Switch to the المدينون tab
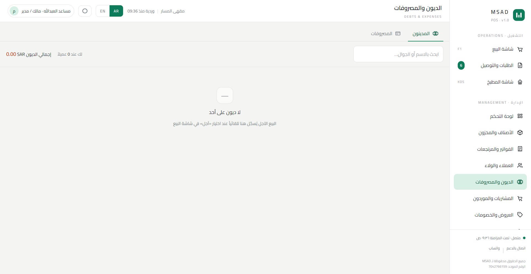 coord(426,34)
